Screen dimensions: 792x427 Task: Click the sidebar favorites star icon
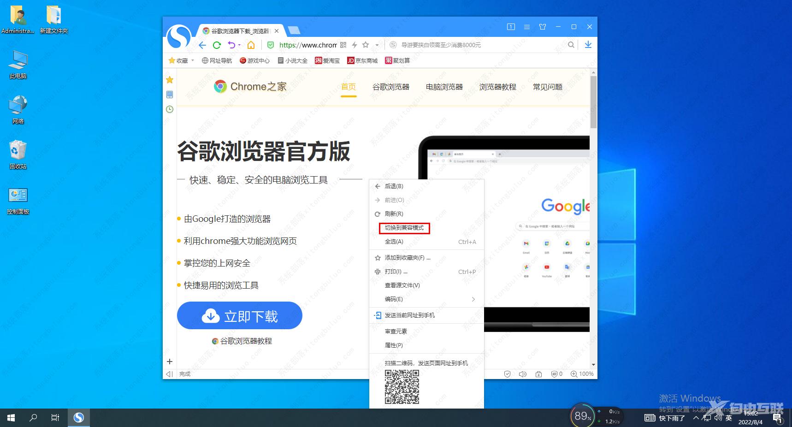pos(170,80)
